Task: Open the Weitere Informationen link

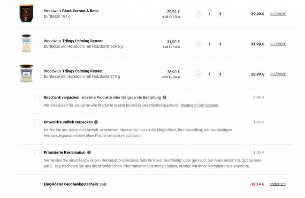Action: tap(199, 105)
